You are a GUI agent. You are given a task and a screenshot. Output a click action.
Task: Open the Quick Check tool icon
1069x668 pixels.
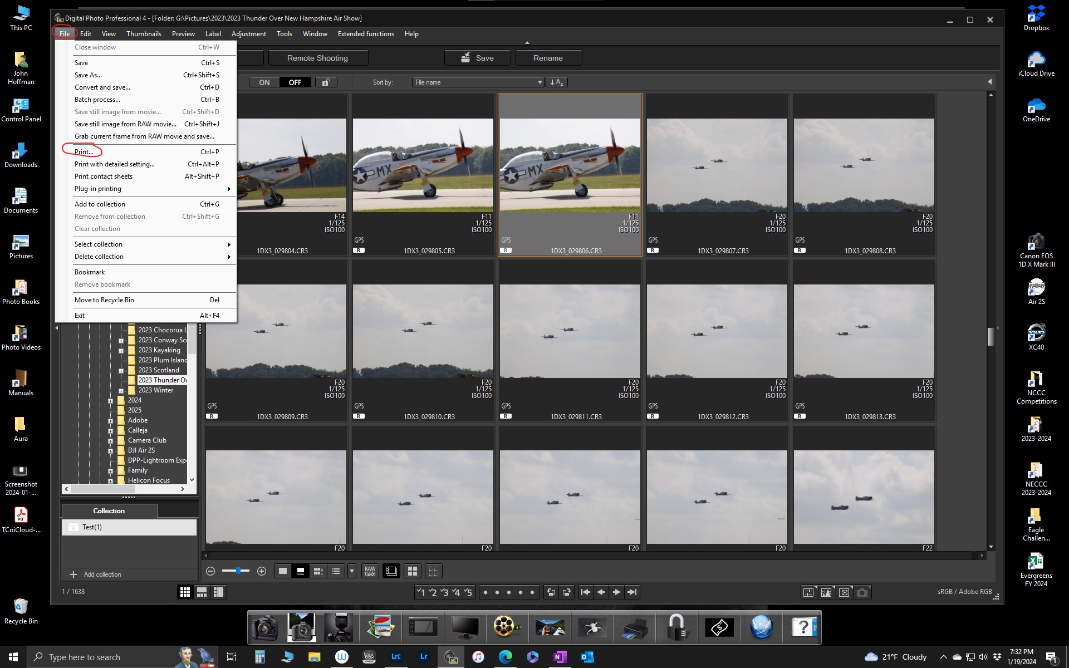coord(845,592)
